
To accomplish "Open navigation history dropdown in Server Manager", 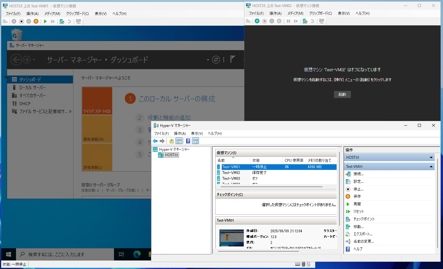I will coord(34,60).
